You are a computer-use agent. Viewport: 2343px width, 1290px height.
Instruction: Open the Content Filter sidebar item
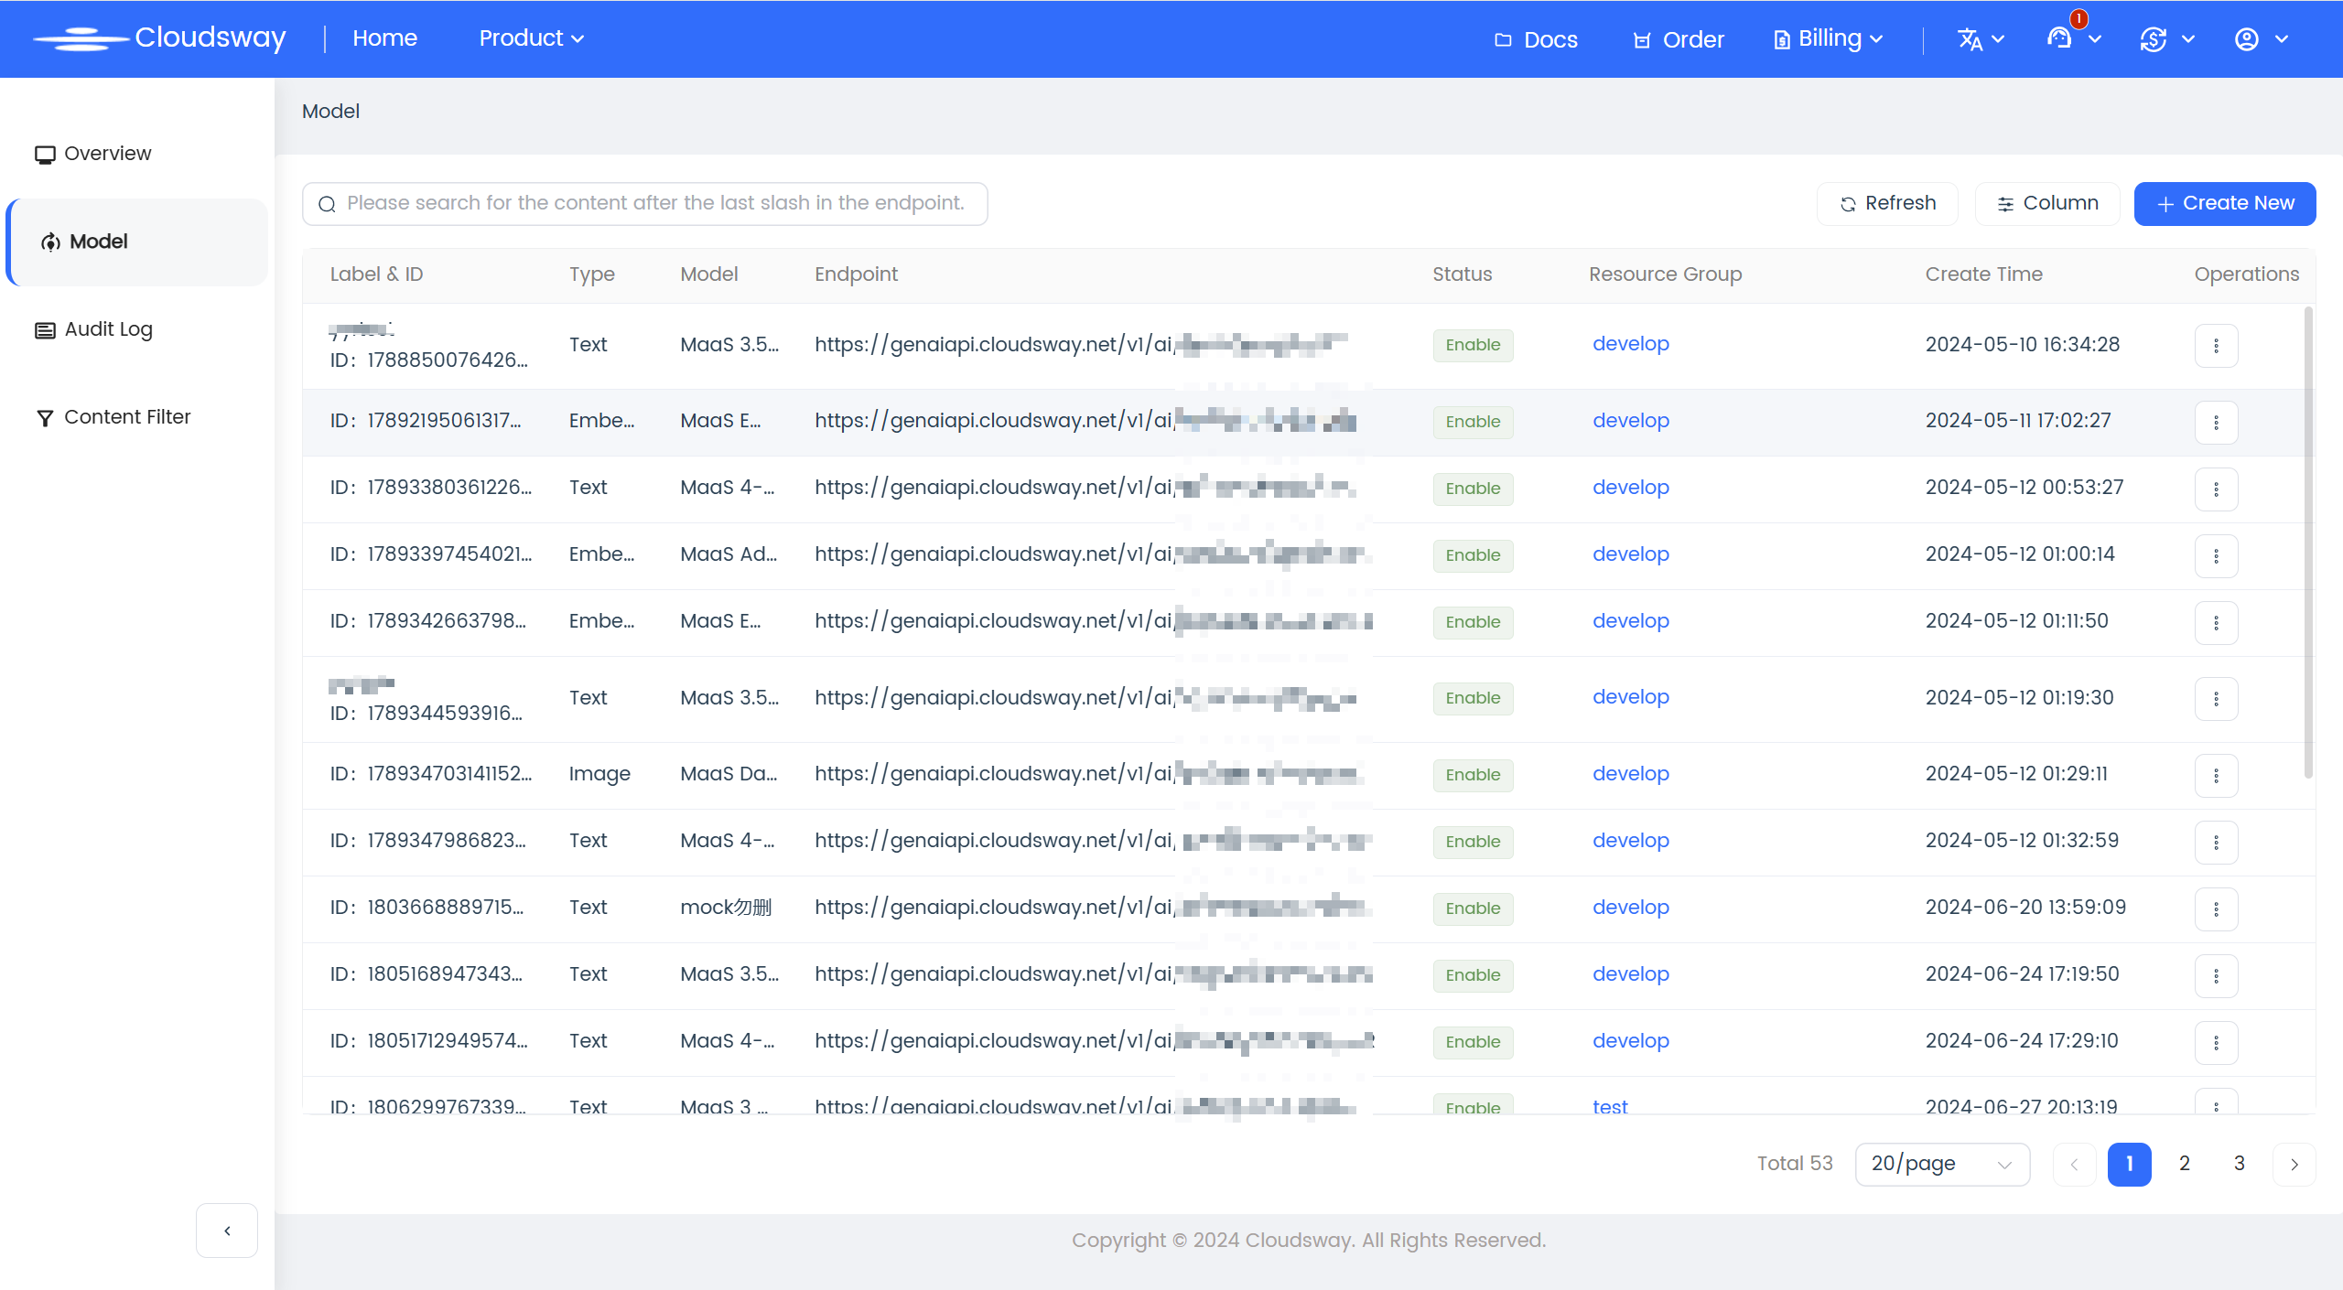coord(126,417)
